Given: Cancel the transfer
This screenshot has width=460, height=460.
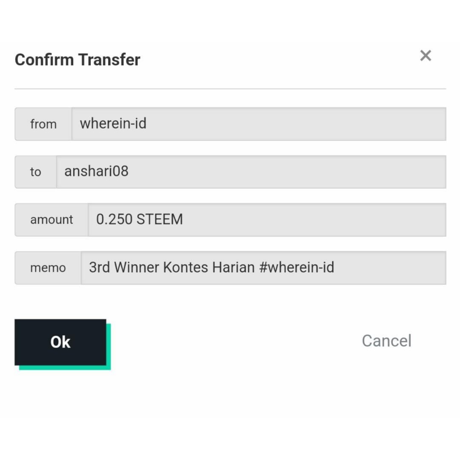Looking at the screenshot, I should 386,341.
